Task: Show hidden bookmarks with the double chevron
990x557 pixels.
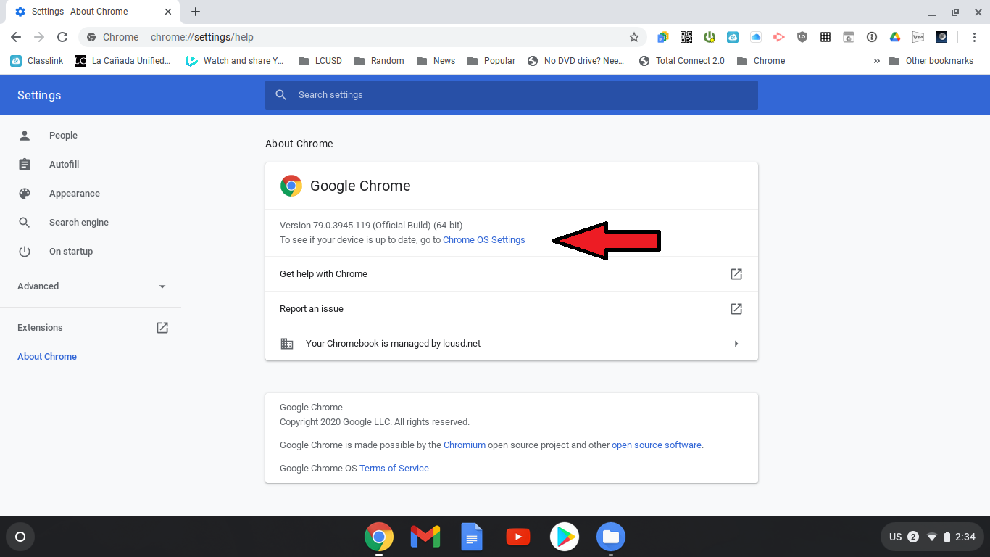Action: click(x=876, y=61)
